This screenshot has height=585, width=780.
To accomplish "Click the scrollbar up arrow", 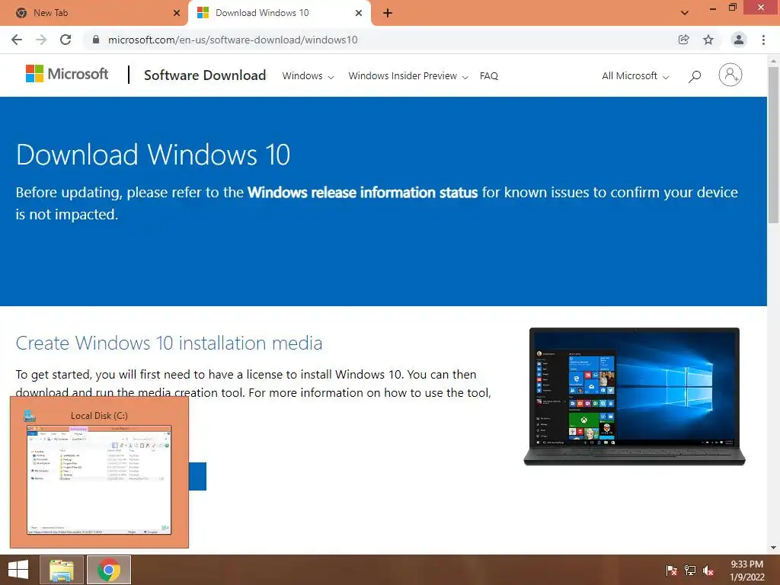I will pos(773,60).
